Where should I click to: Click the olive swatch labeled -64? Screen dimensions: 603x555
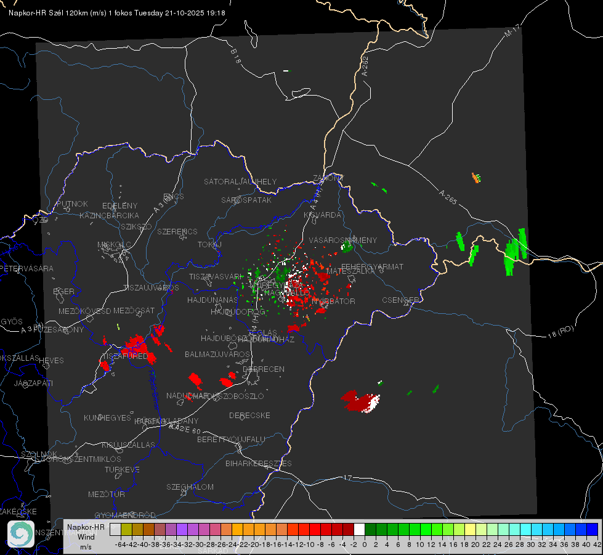tap(126, 530)
